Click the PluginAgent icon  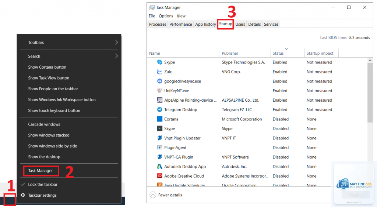pyautogui.click(x=160, y=148)
